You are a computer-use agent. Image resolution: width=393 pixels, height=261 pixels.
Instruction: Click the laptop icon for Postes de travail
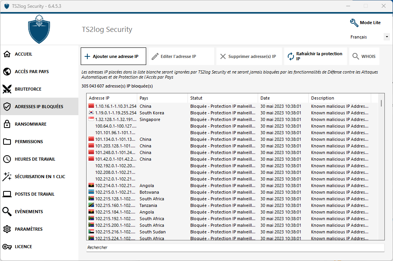[x=7, y=194]
